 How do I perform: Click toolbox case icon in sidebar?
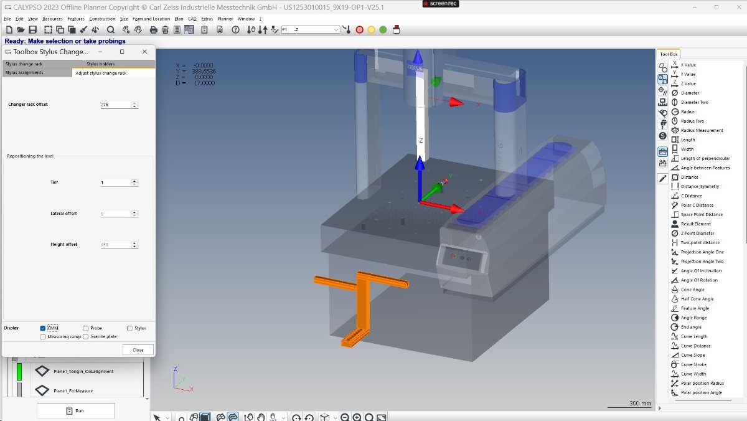click(662, 151)
